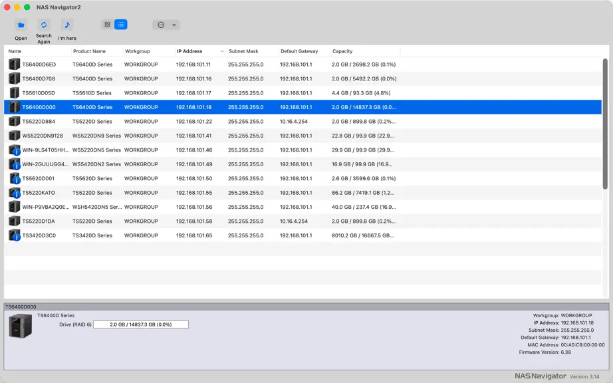Screen dimensions: 613x383
Task: Sort by Product Name column header
Action: (89, 51)
